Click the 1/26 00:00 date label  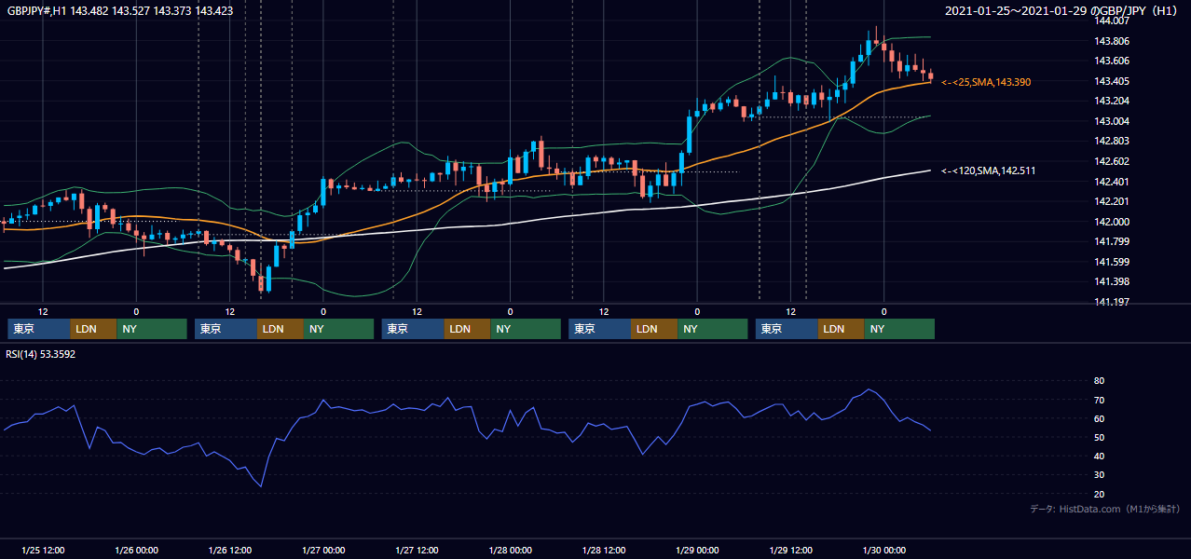136,550
